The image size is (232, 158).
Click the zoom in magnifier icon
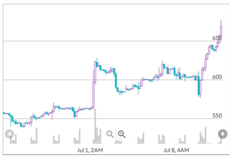[122, 134]
